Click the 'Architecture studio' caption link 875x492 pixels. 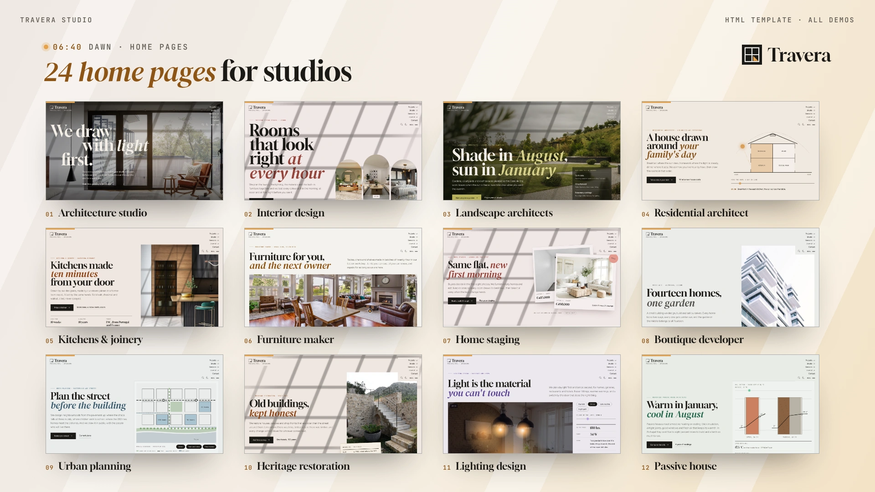coord(103,213)
